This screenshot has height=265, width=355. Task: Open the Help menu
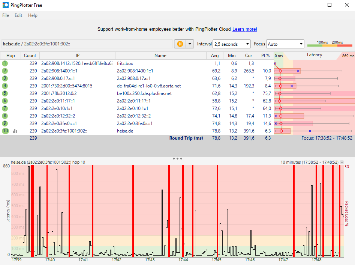click(x=33, y=15)
